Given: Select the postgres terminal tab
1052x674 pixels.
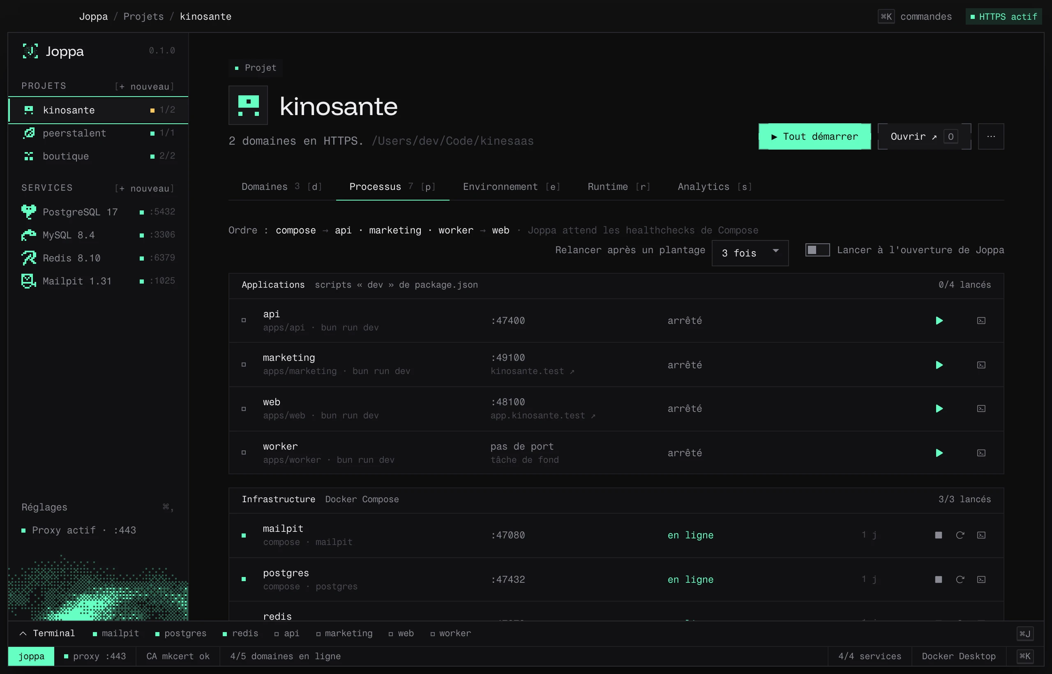Looking at the screenshot, I should point(181,633).
